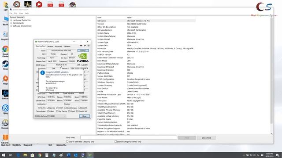Screen dimensions: 282x158
Task: Open Microsoft Store from the taskbar
Action: pyautogui.click(x=32, y=155)
